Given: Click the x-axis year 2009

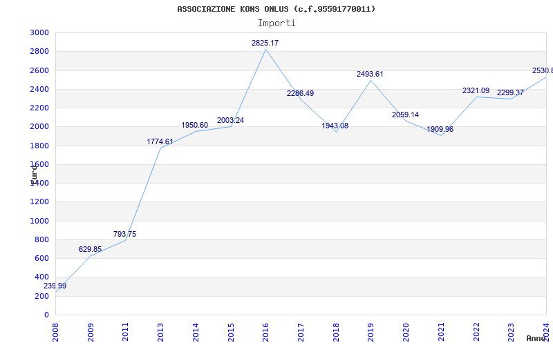Looking at the screenshot, I should [91, 333].
